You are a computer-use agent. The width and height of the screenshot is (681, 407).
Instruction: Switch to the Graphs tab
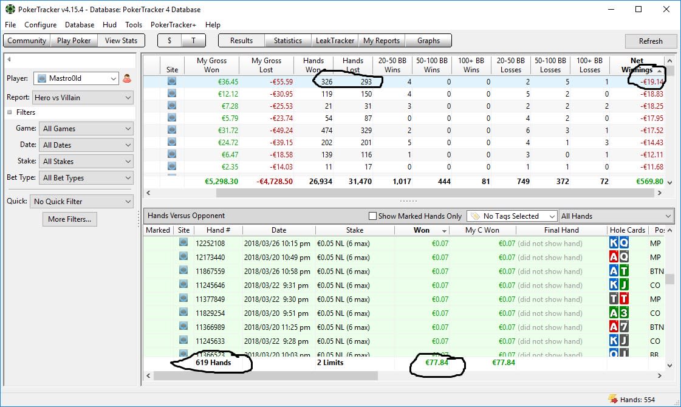pos(429,40)
